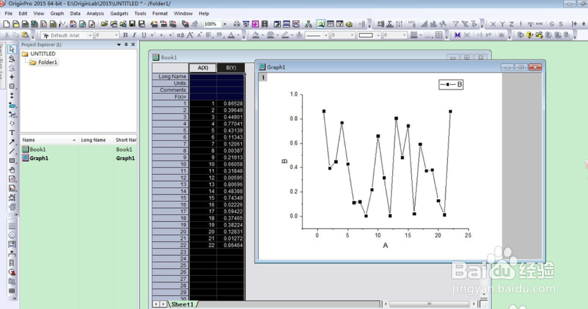Click the Save Project disk icon
The height and width of the screenshot is (309, 588).
click(x=132, y=24)
